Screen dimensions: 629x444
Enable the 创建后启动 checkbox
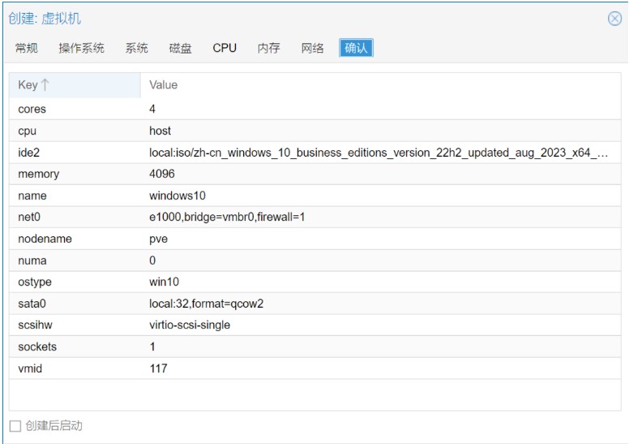[15, 426]
